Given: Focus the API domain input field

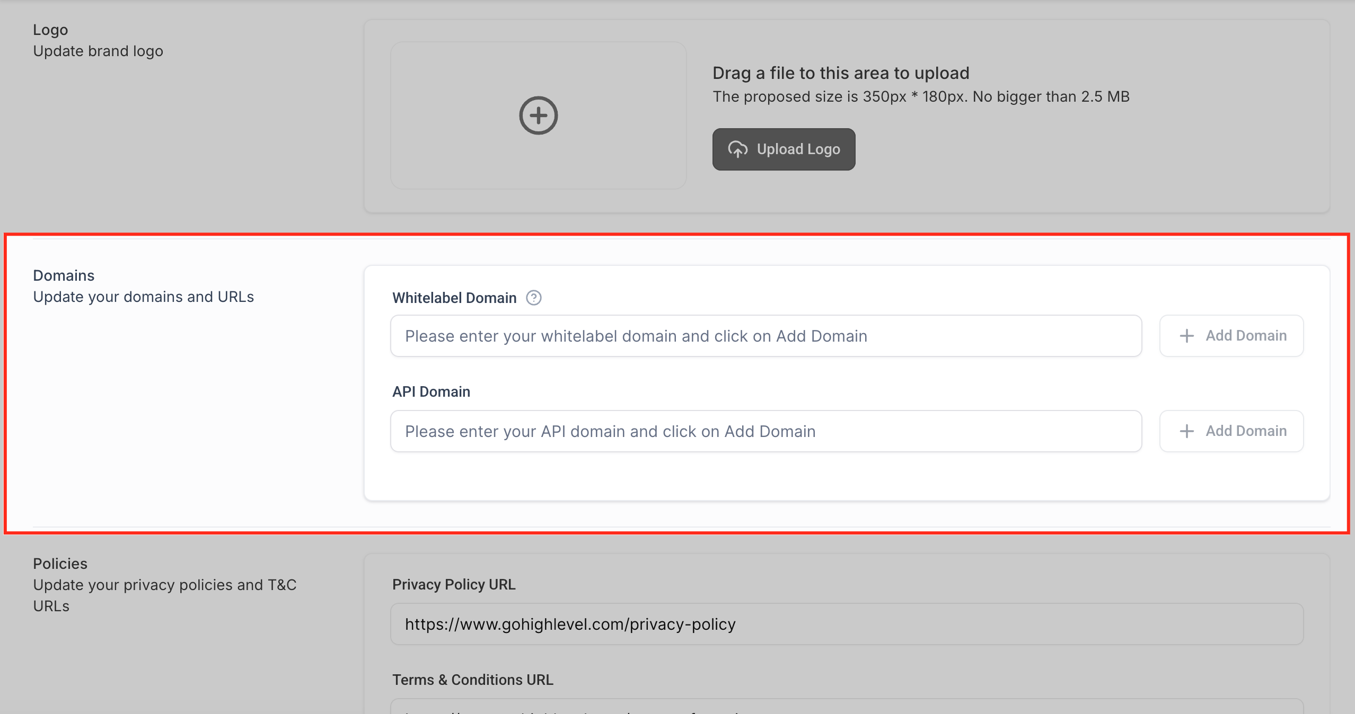Looking at the screenshot, I should point(766,431).
